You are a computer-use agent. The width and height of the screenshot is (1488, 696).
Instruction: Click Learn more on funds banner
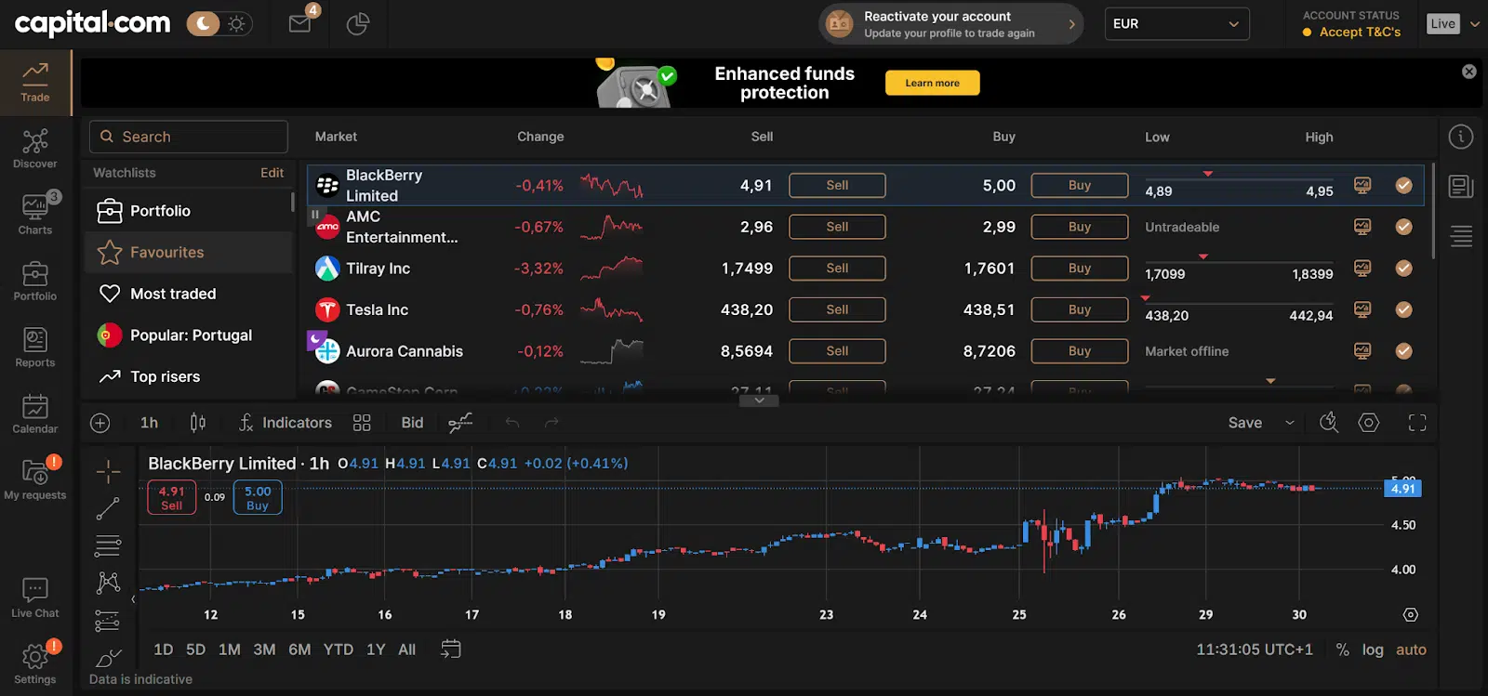pyautogui.click(x=932, y=83)
